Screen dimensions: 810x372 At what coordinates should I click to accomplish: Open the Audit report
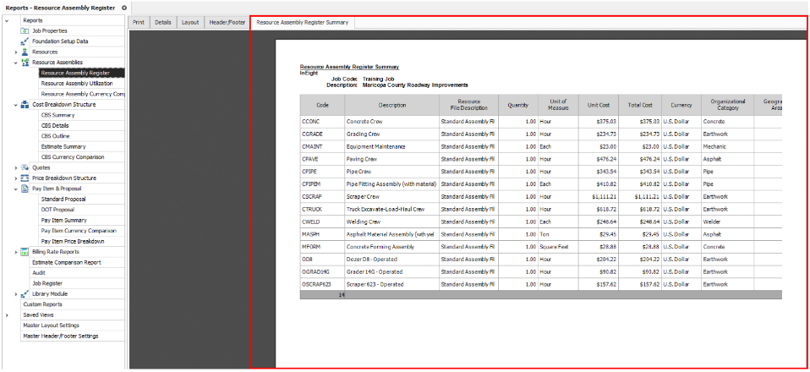tap(77, 273)
